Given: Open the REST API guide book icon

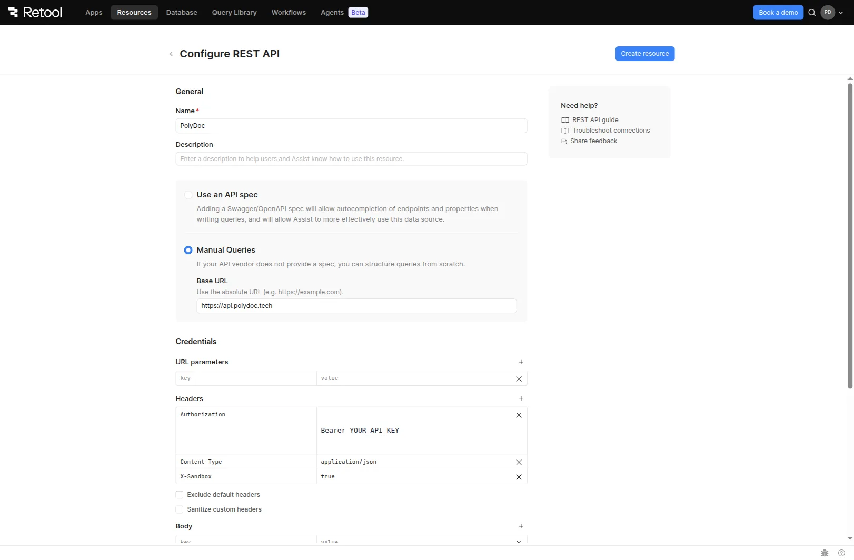Looking at the screenshot, I should (565, 120).
